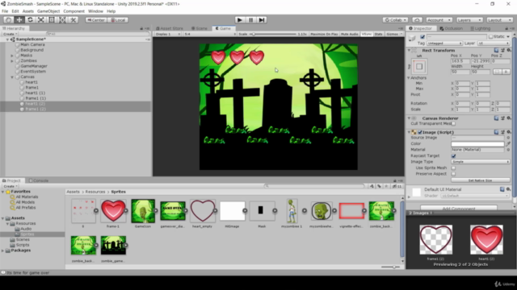Switch to the Scene tab
This screenshot has width=517, height=290.
(x=200, y=28)
